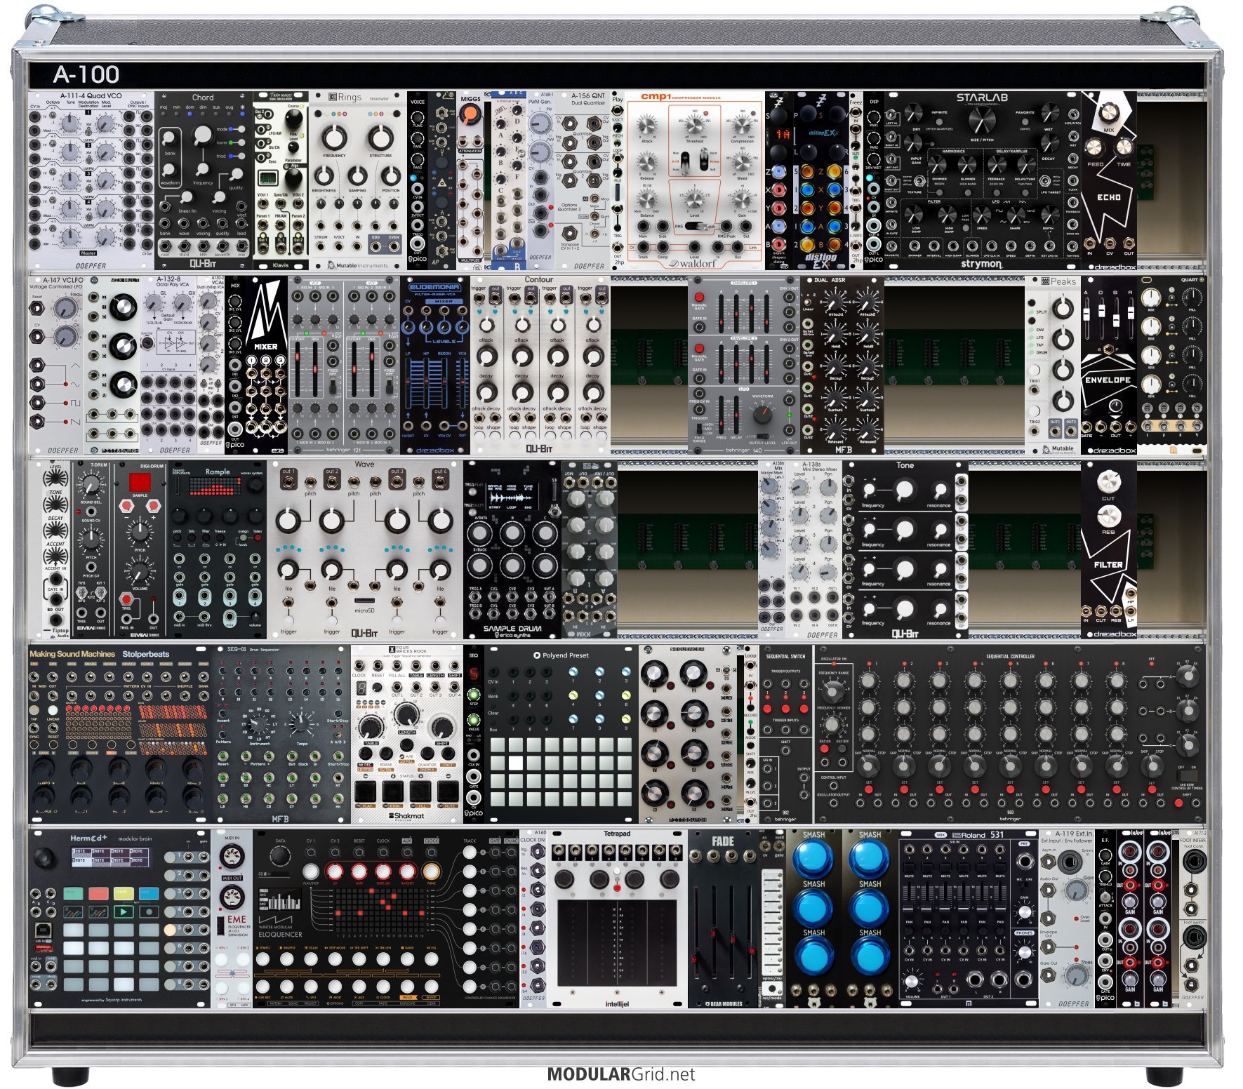Select the Qu-Bit Chord module
Viewport: 1243px width, 1089px height.
(204, 180)
